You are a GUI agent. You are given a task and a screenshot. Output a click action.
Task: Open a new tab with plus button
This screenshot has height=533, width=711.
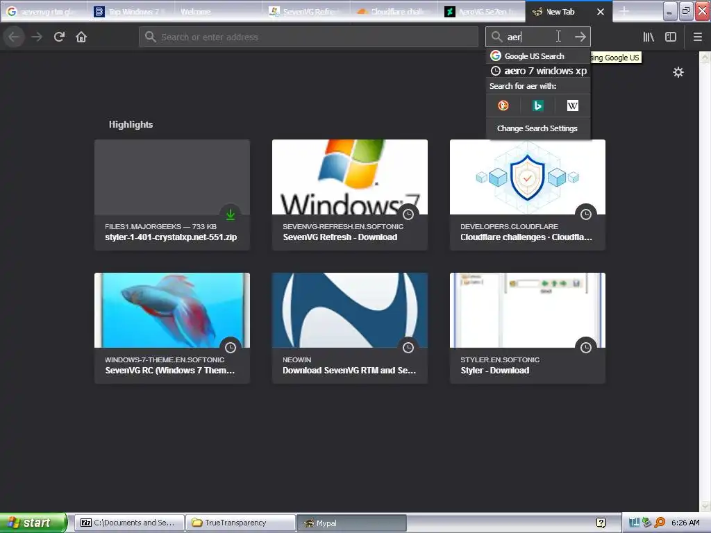pos(624,11)
